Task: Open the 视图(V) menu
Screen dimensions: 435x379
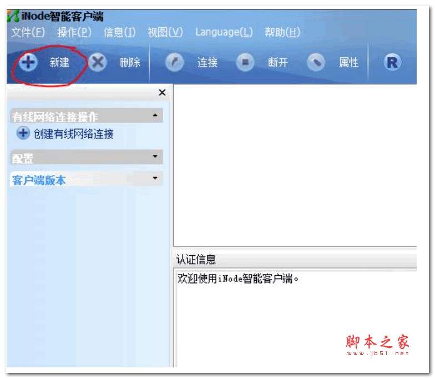Action: 165,32
